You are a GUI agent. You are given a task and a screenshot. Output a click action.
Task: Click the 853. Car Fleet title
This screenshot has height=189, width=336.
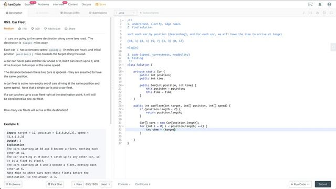[15, 22]
